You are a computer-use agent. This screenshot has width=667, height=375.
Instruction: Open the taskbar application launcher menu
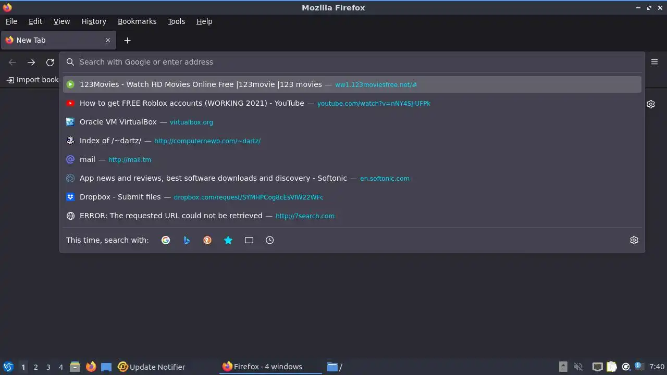click(8, 367)
